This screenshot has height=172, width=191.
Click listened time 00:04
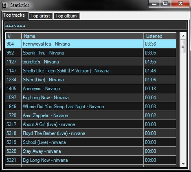coord(150,98)
